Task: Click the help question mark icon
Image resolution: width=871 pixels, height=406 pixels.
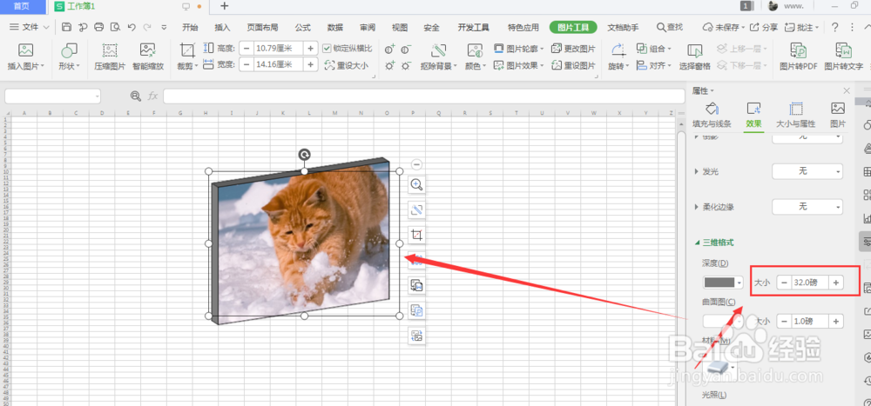Action: point(835,27)
